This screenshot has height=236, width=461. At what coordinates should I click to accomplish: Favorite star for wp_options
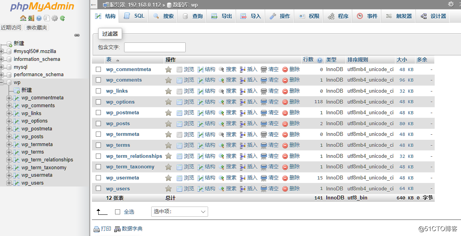click(x=168, y=102)
